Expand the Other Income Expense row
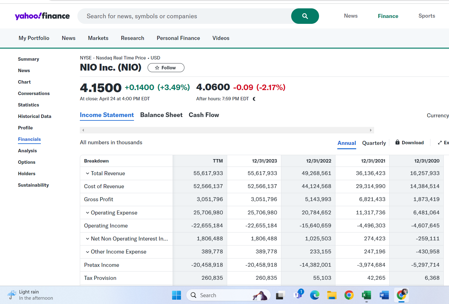Screen dimensions: 449x304 tap(88, 252)
